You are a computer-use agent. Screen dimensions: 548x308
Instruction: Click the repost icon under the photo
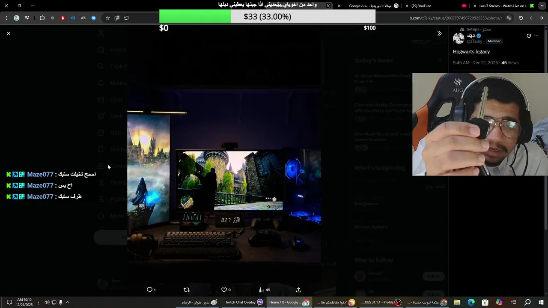187,290
